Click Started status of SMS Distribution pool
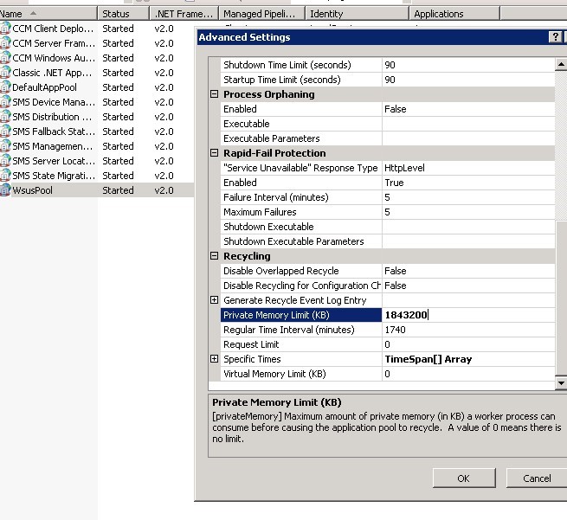Screen dimensions: 567x520 tap(118, 117)
